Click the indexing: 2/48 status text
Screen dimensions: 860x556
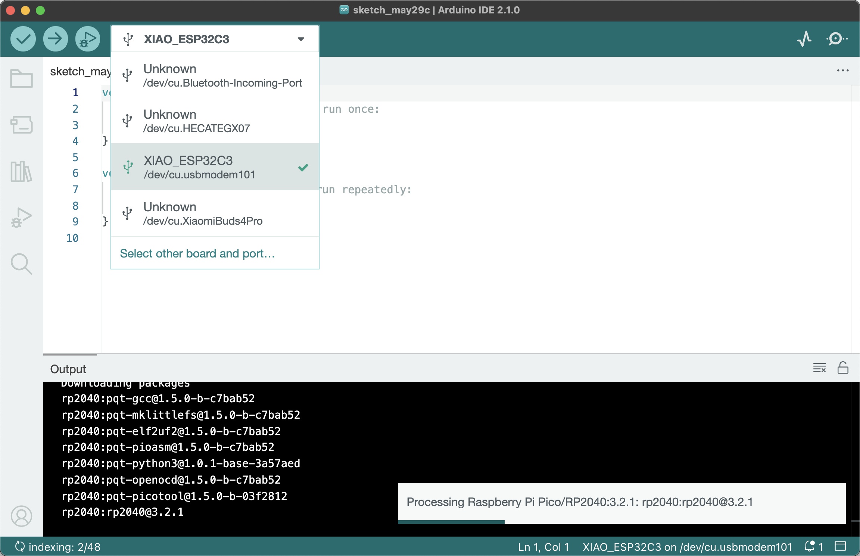point(65,547)
